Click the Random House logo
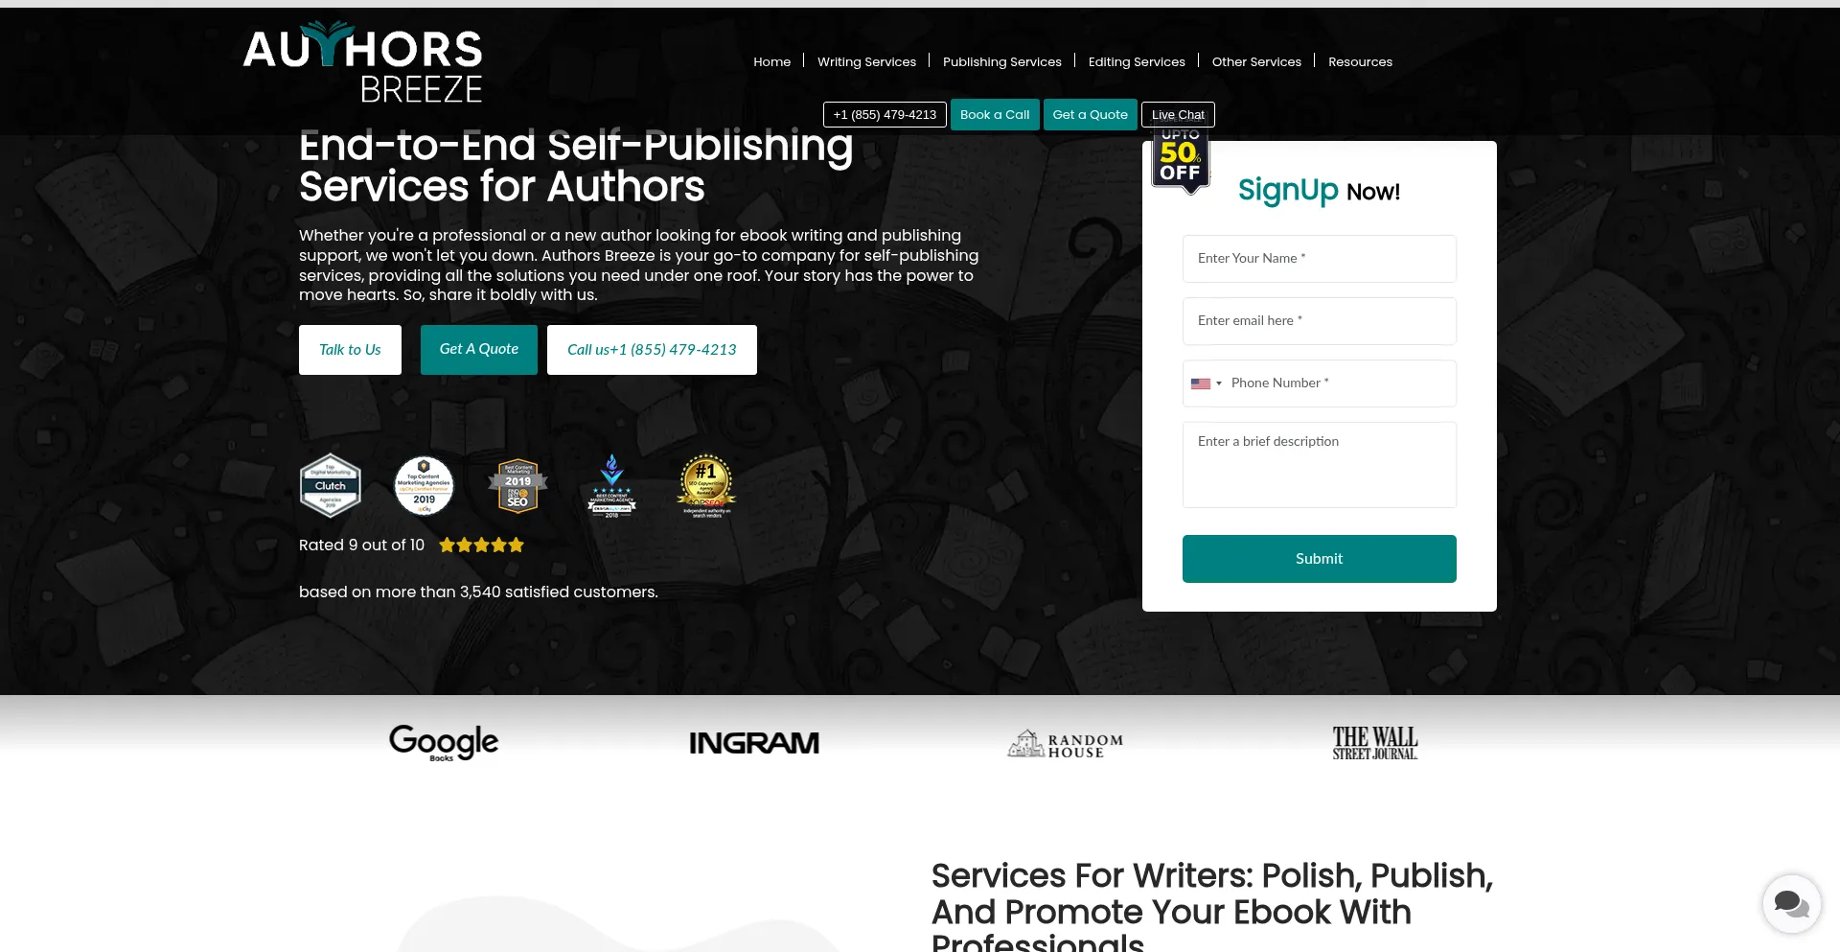The height and width of the screenshot is (952, 1840). point(1065,743)
